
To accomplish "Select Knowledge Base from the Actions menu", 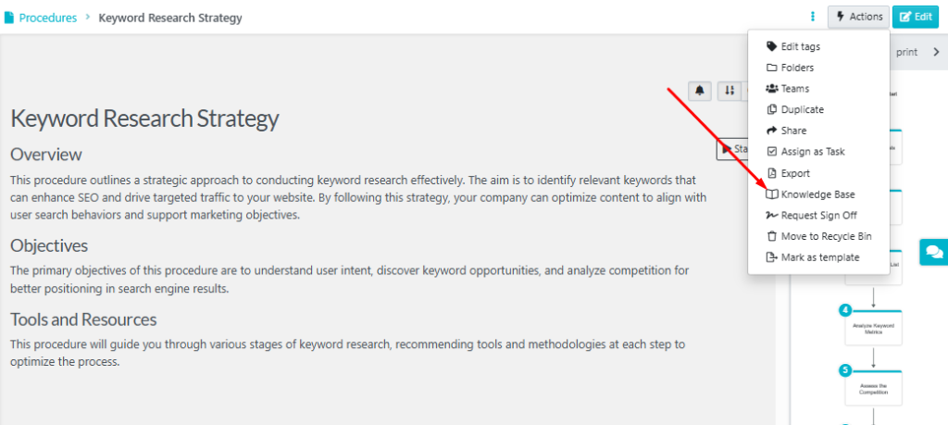I will point(818,194).
